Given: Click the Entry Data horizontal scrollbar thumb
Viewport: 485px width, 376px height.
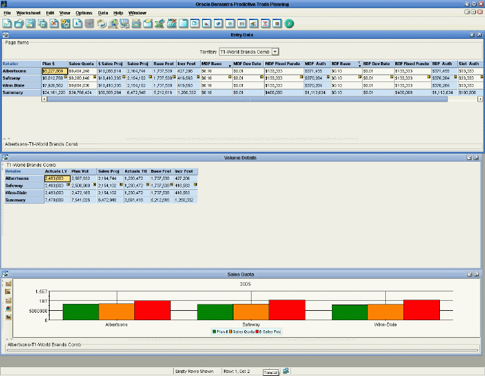Looking at the screenshot, I should (247, 99).
